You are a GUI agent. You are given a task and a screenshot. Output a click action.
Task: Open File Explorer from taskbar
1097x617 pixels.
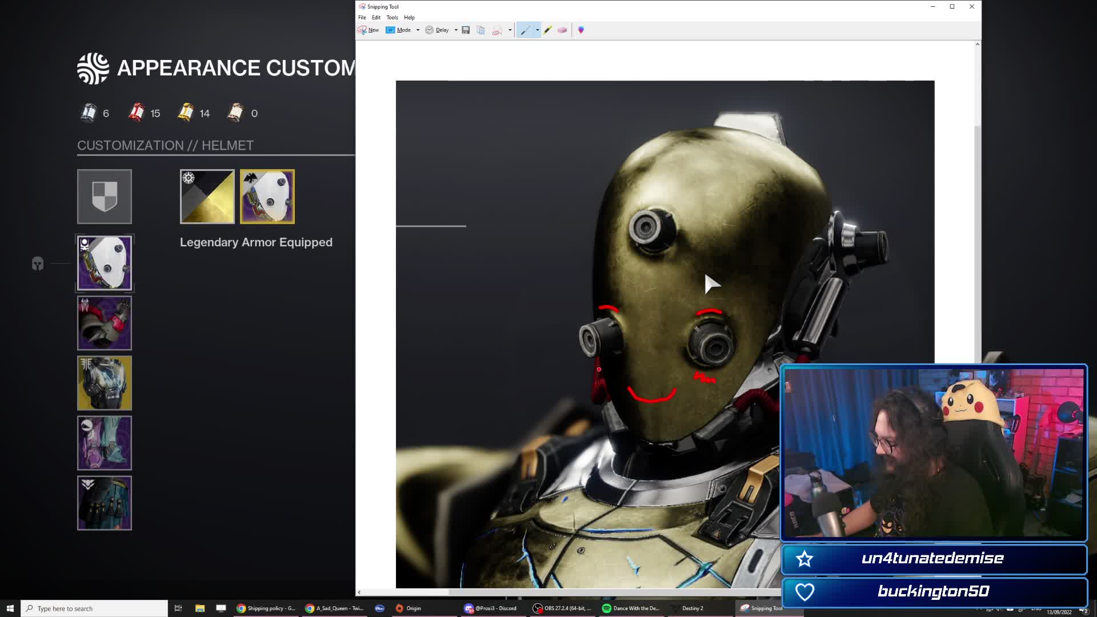click(200, 608)
